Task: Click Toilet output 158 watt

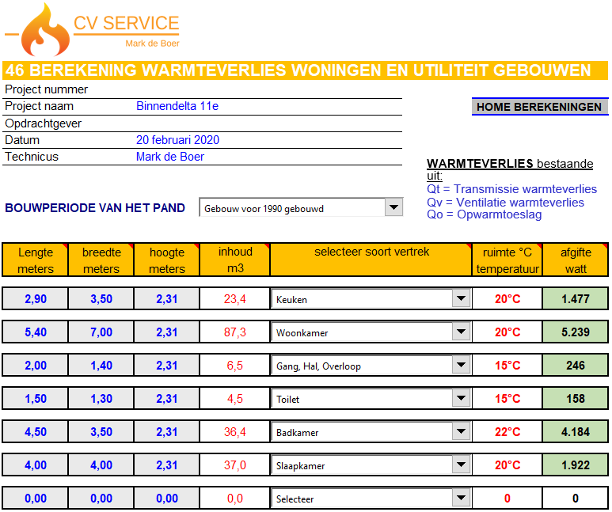Action: pyautogui.click(x=576, y=398)
